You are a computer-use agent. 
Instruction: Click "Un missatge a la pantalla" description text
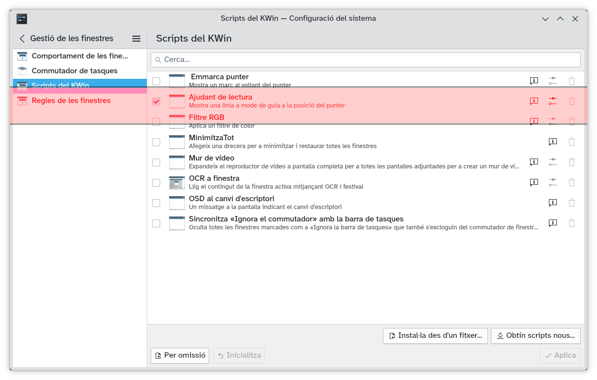pyautogui.click(x=265, y=207)
